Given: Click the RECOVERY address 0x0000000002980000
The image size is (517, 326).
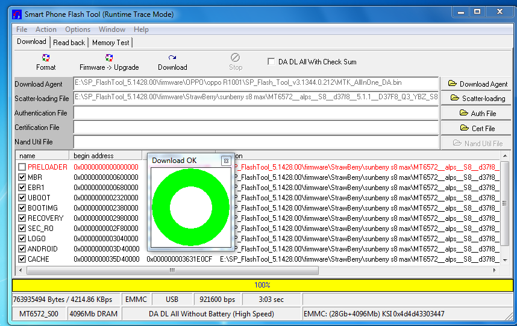Looking at the screenshot, I should click(x=106, y=218).
